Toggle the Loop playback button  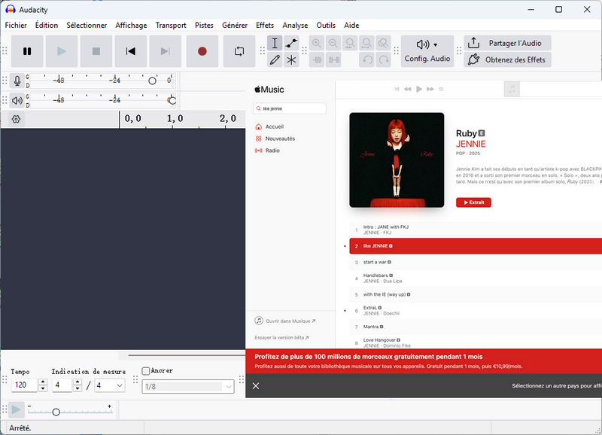(x=239, y=51)
